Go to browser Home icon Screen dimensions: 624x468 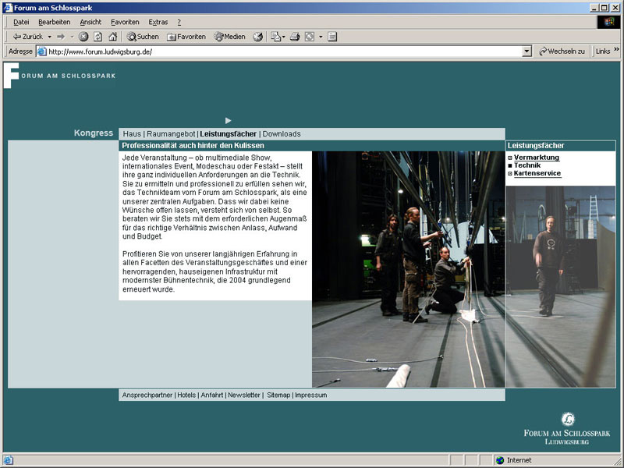[113, 37]
